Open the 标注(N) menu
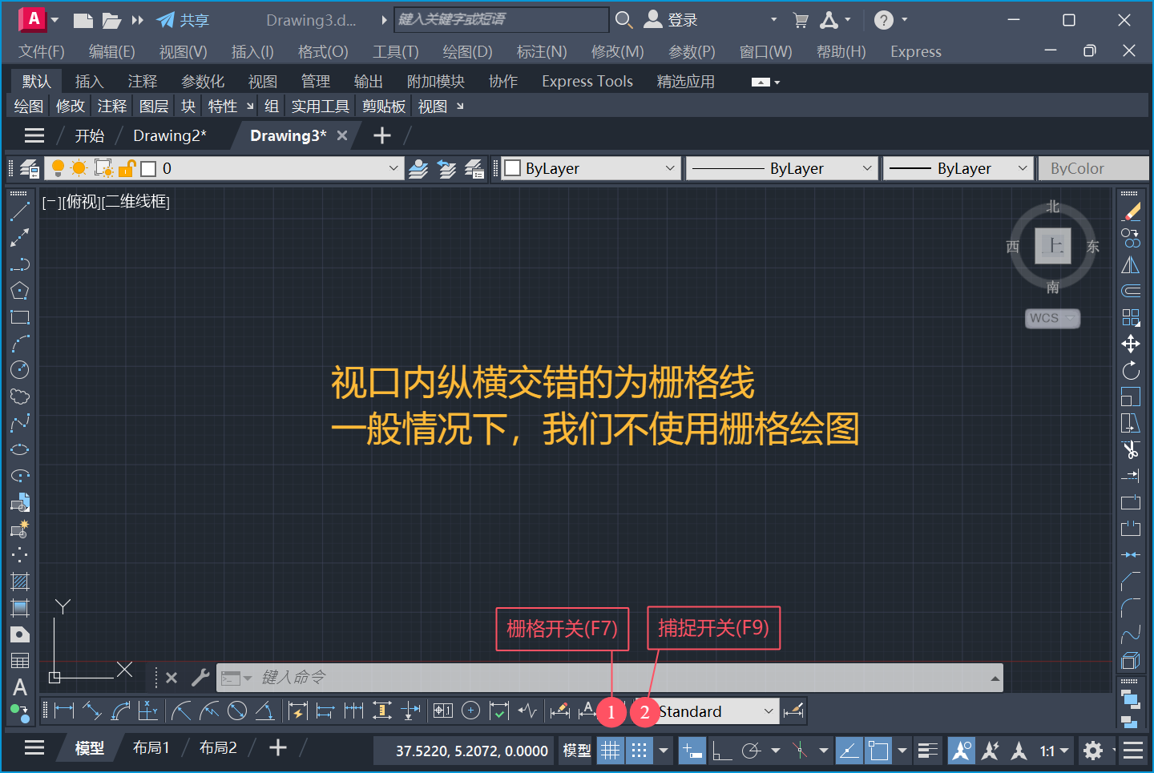The image size is (1154, 773). (x=542, y=51)
